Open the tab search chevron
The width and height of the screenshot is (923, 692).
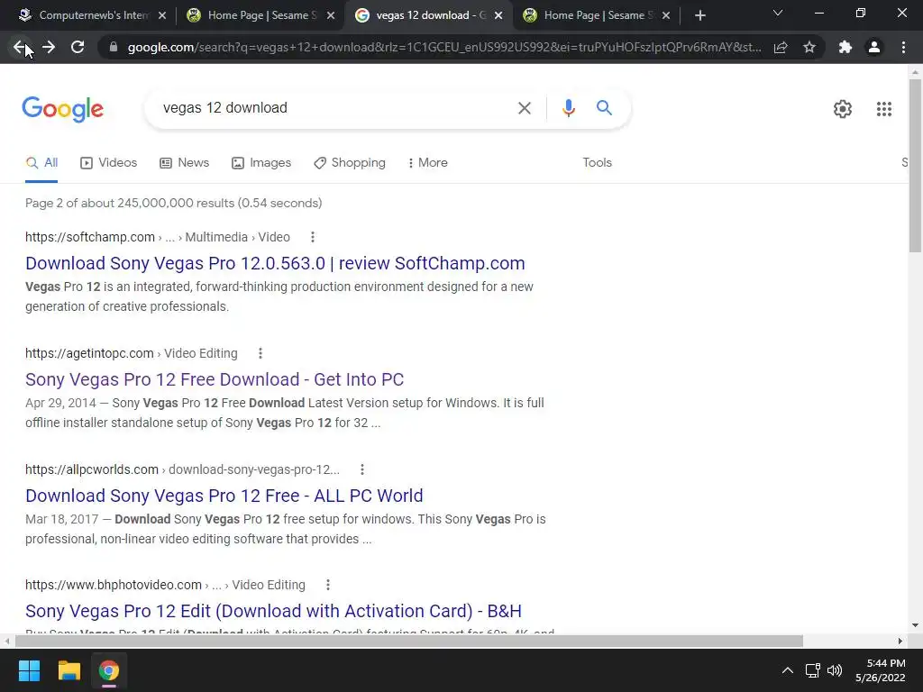[x=778, y=13]
